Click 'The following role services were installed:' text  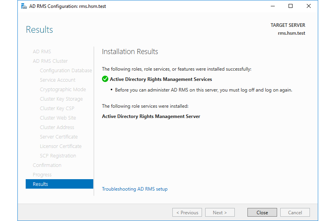coord(145,106)
